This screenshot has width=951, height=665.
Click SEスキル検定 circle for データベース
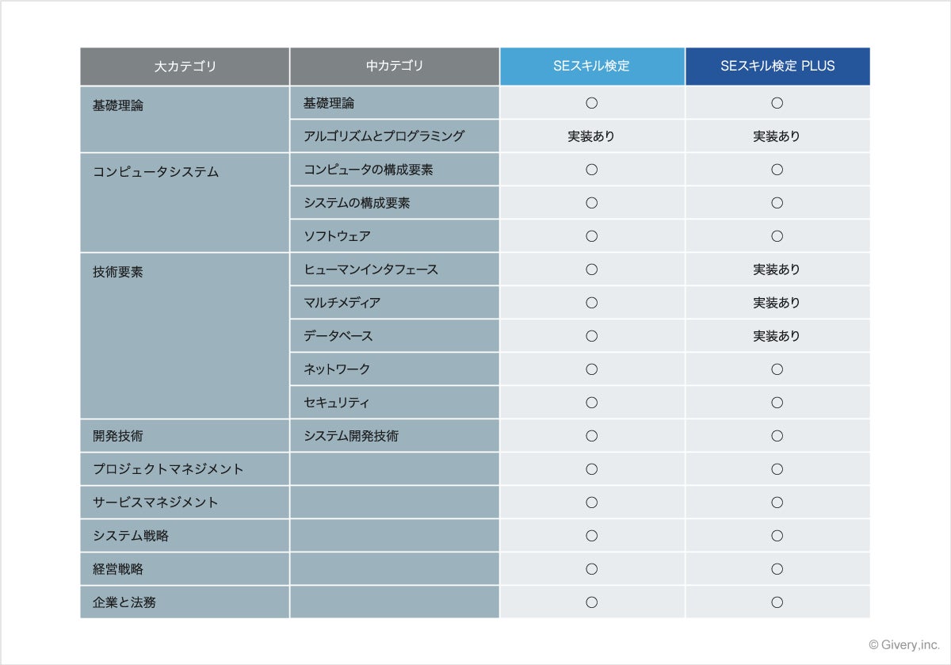coord(591,336)
